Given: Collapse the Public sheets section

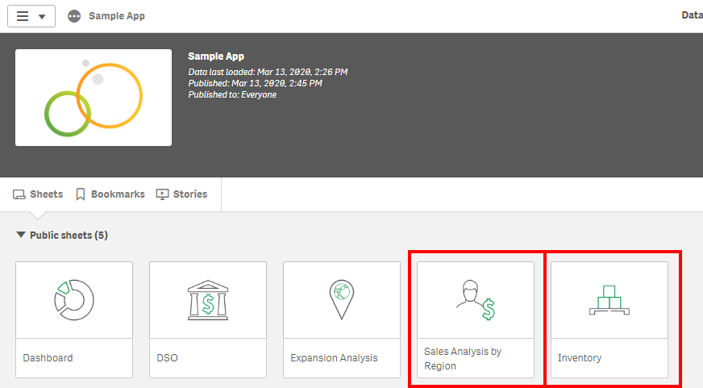Looking at the screenshot, I should (x=21, y=235).
